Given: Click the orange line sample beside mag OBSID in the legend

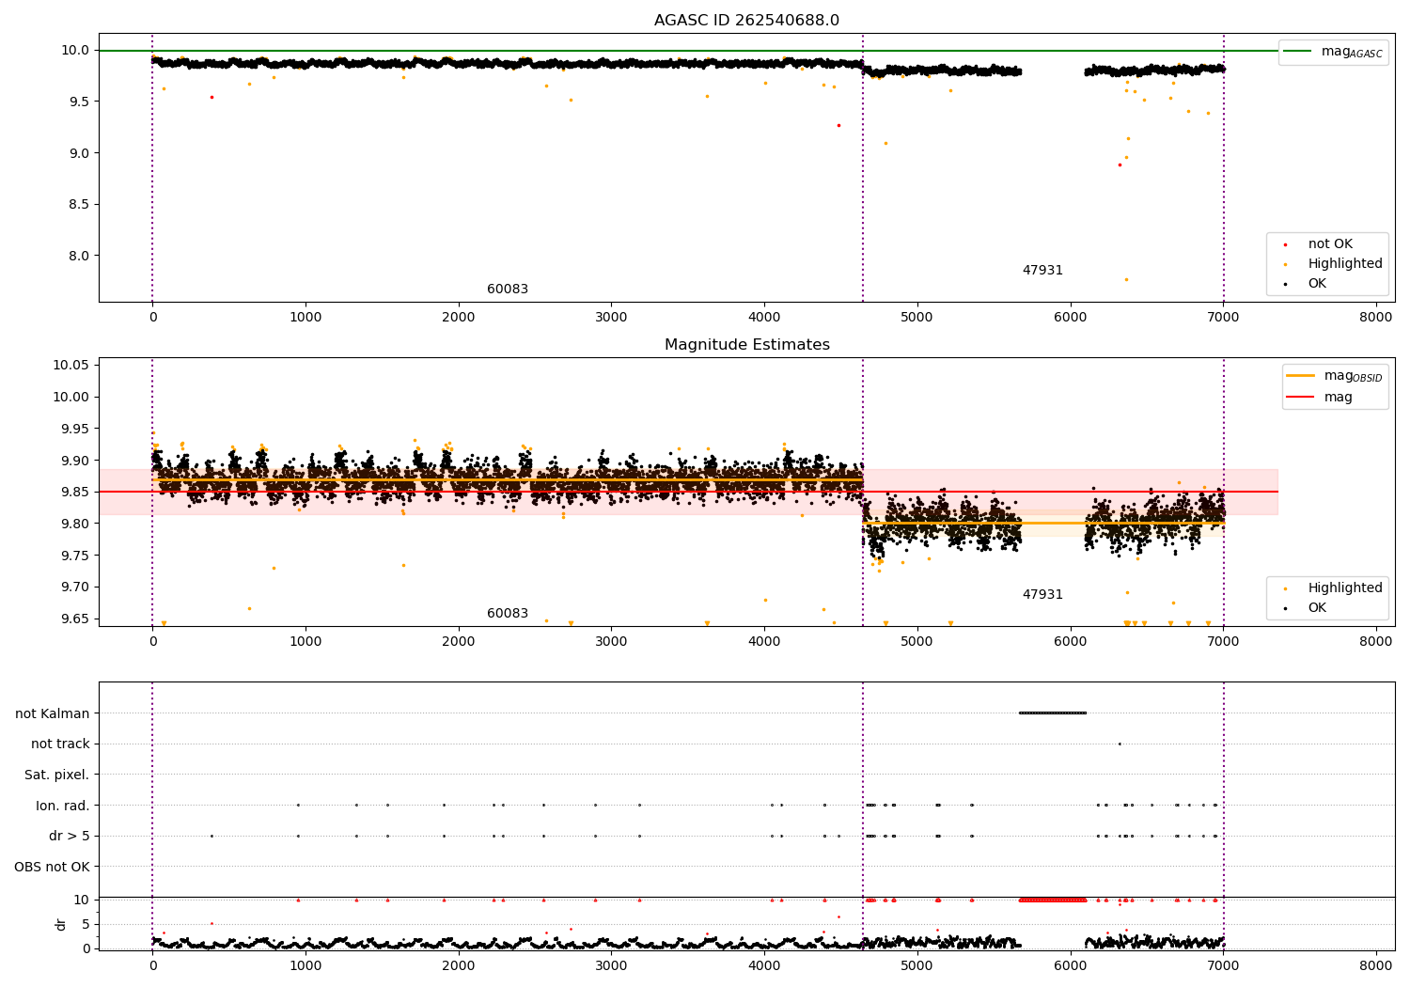Looking at the screenshot, I should coord(1301,376).
